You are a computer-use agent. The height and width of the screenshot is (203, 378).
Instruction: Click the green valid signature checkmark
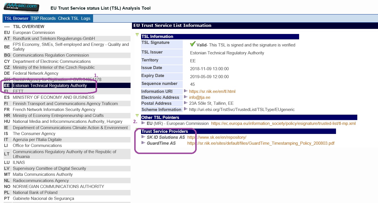[x=193, y=44]
